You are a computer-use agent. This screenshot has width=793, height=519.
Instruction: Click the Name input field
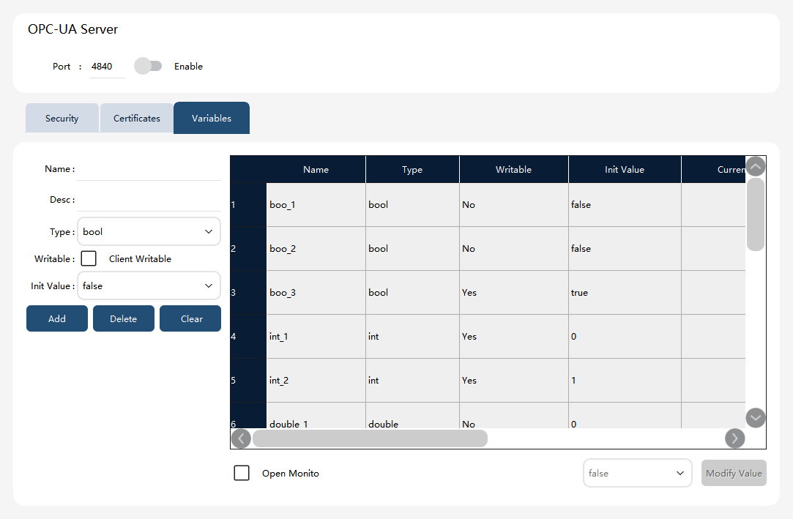coord(149,170)
